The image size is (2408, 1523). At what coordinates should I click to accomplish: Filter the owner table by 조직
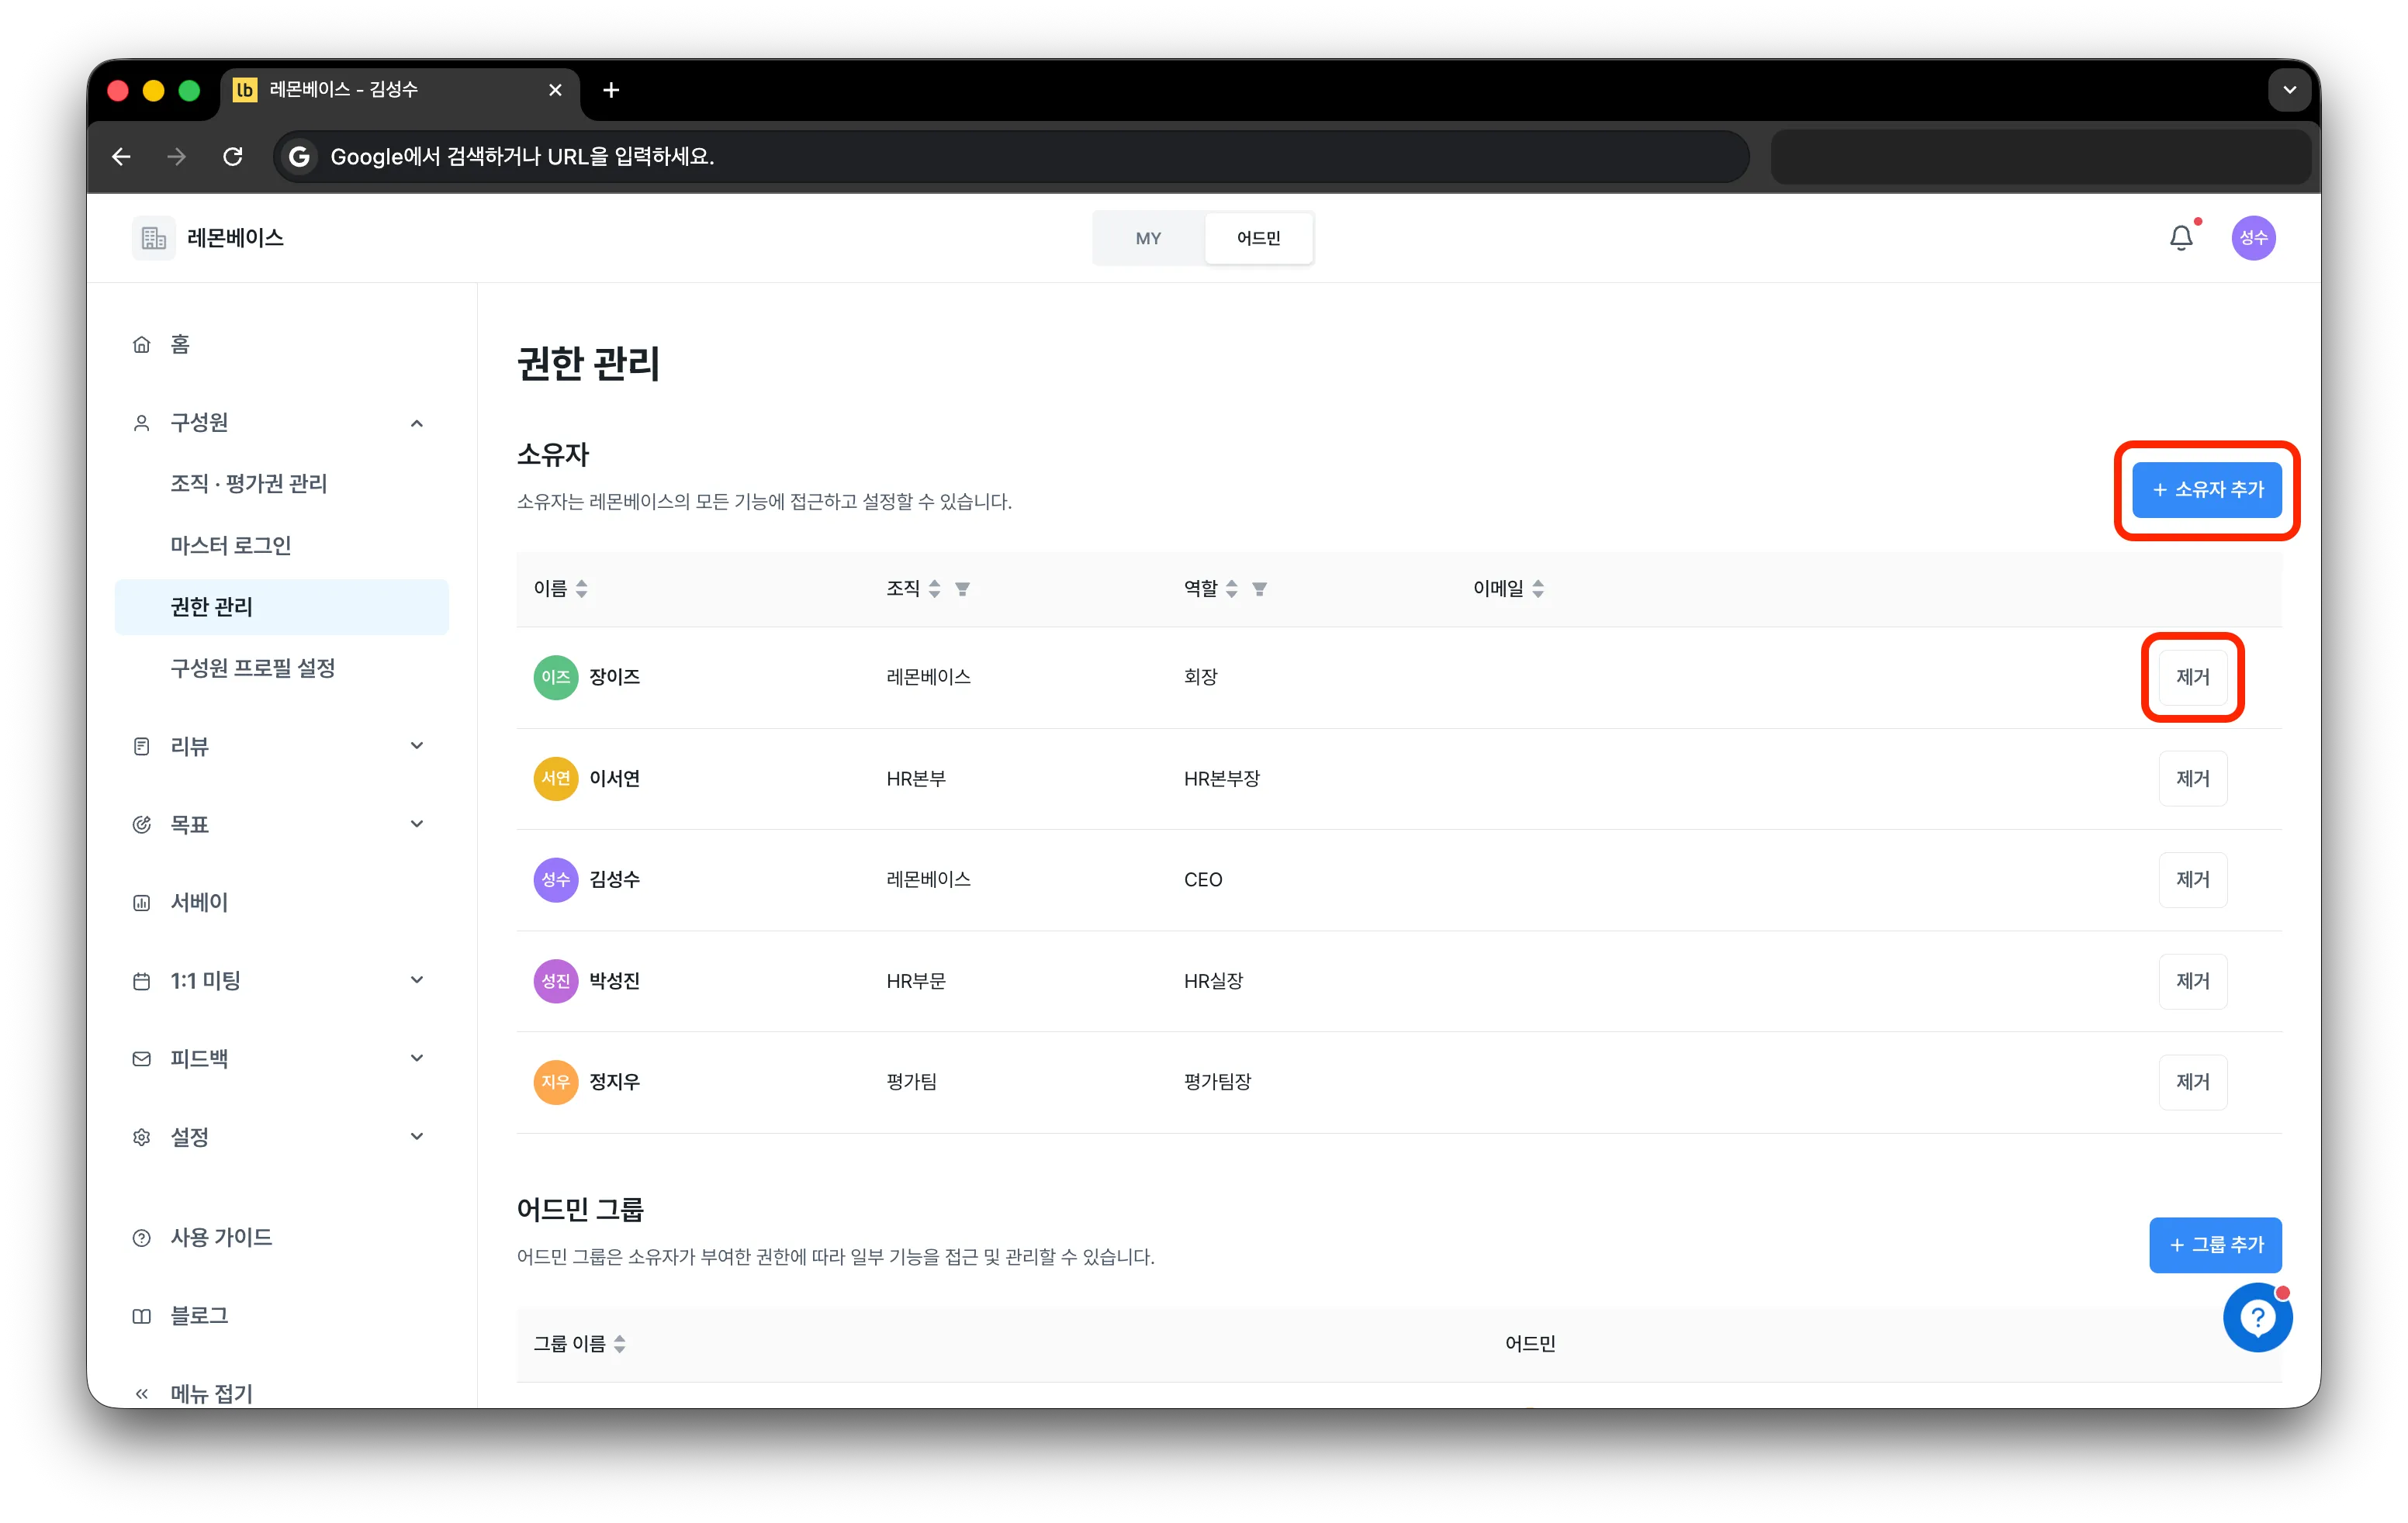(962, 589)
